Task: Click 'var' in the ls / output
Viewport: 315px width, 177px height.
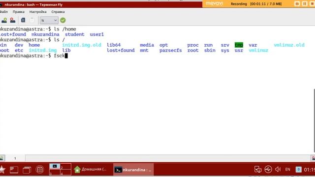Action: click(x=253, y=45)
